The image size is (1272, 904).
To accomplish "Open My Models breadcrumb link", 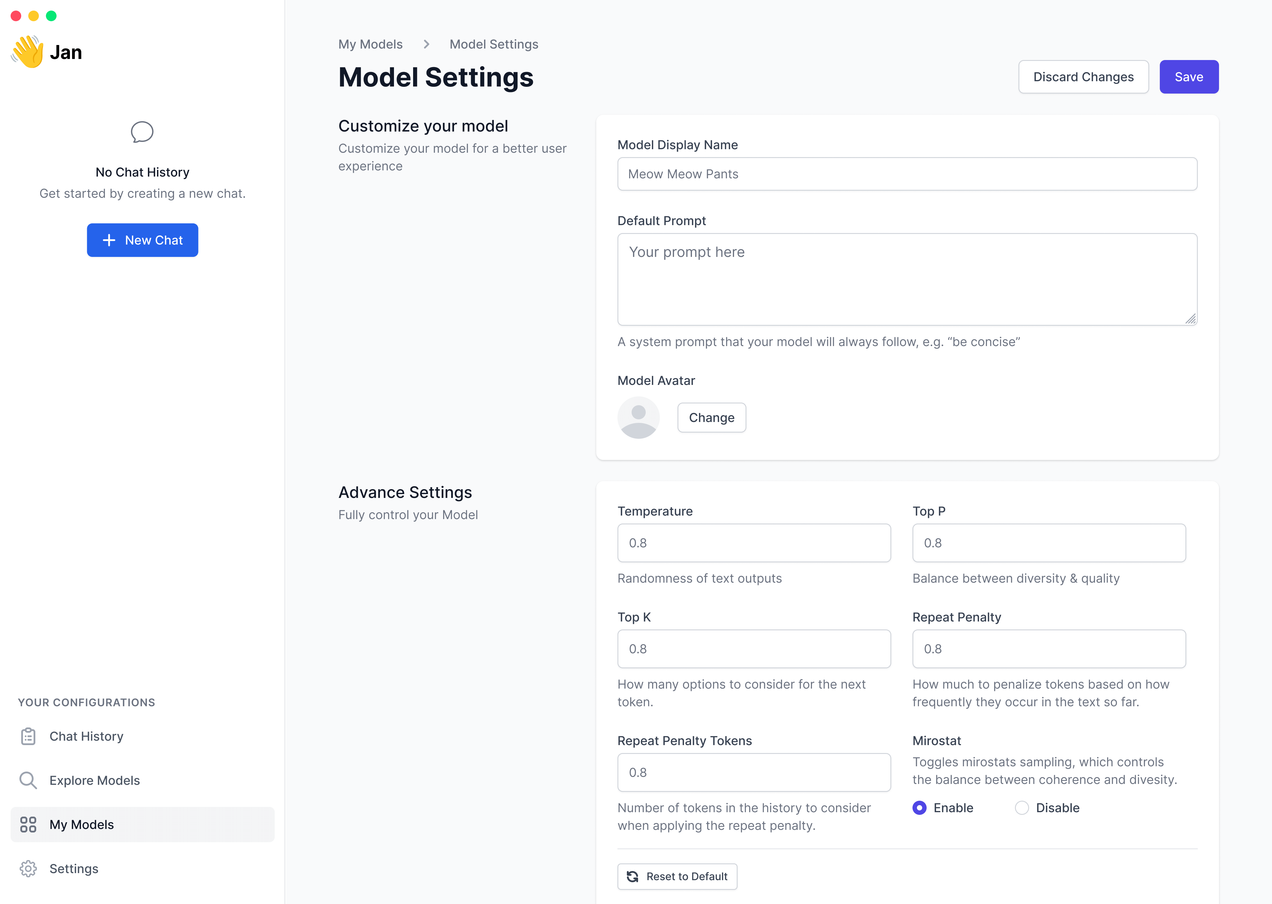I will (370, 44).
